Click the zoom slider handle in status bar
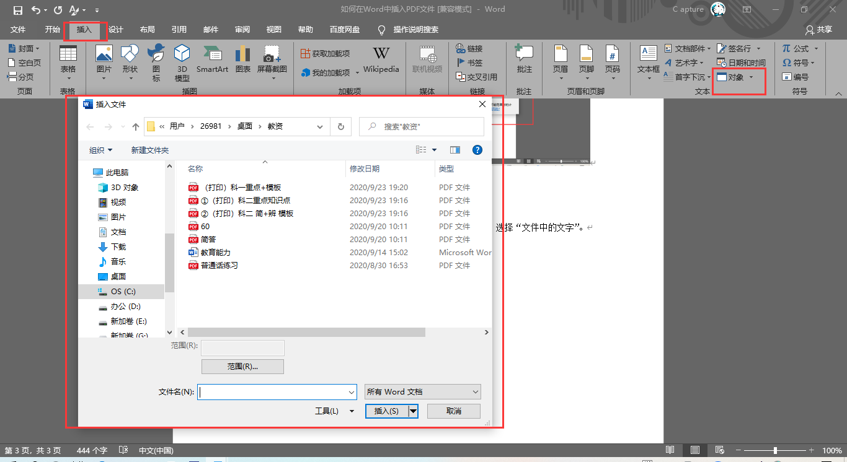 click(x=775, y=450)
